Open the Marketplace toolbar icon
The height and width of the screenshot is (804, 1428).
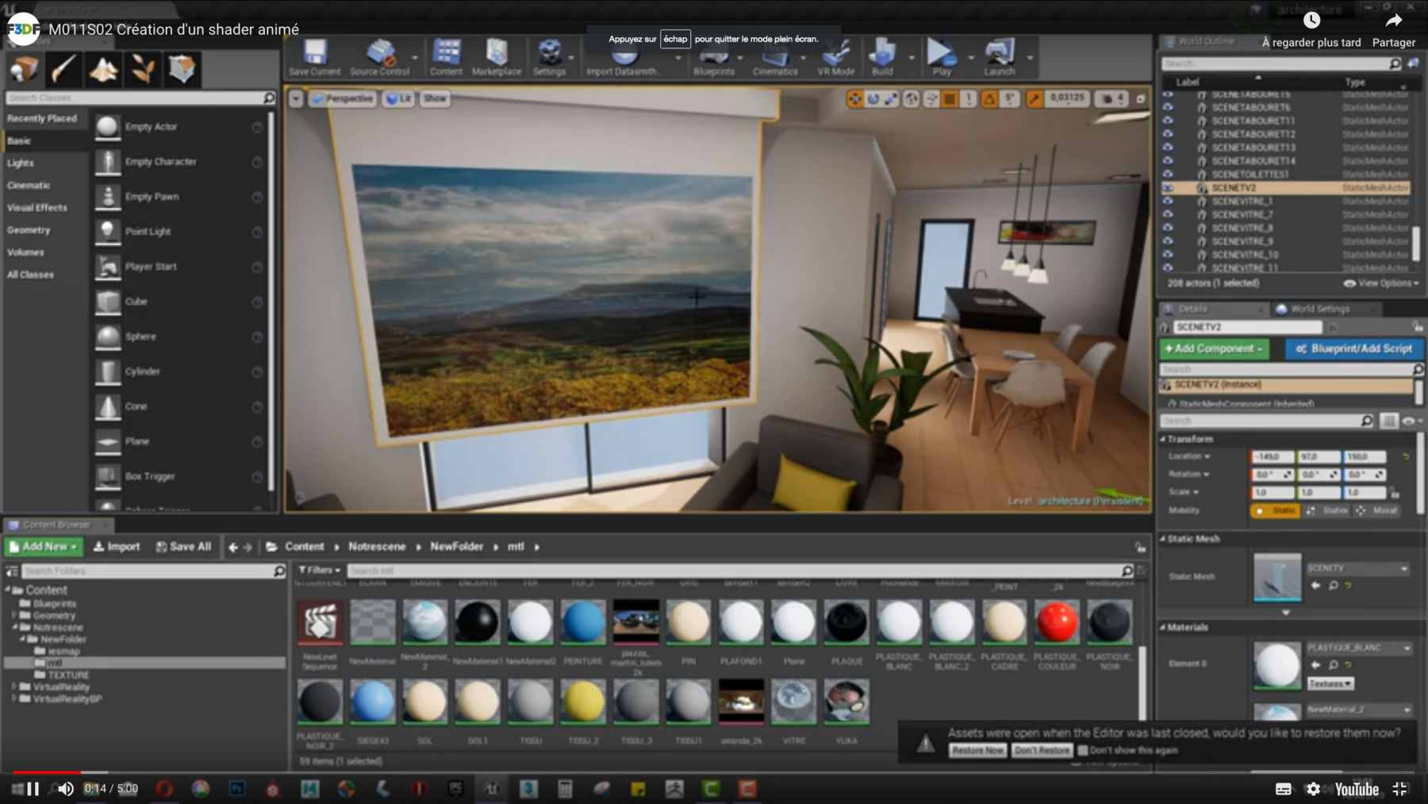tap(497, 57)
